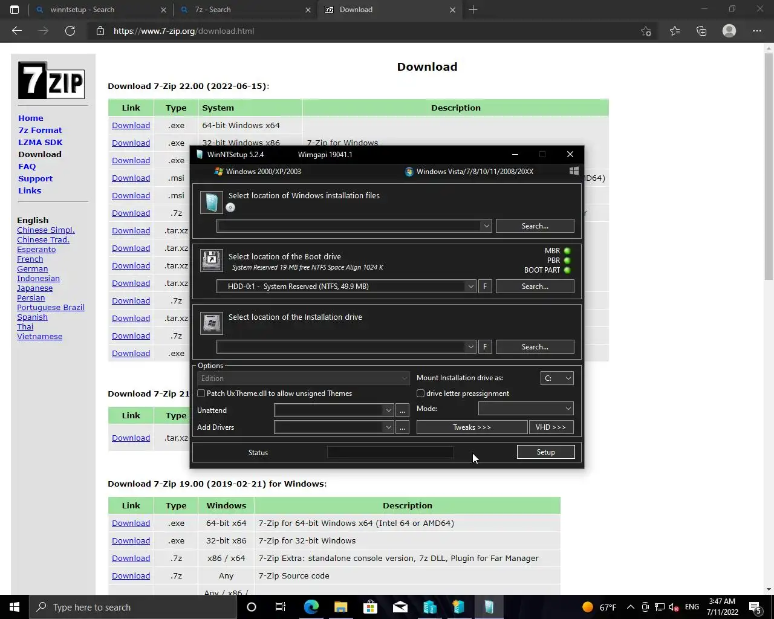
Task: Browse Unattend file with ellipsis button
Action: tap(403, 410)
